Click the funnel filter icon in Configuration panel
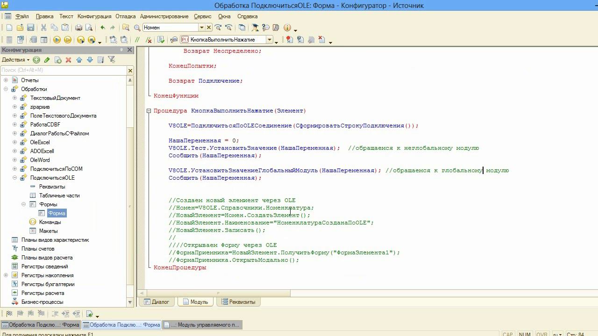The width and height of the screenshot is (598, 336). tap(111, 60)
